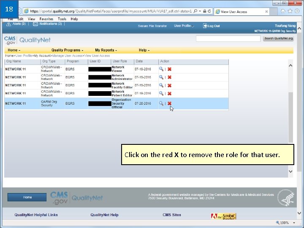Viewport: 304px width, 228px height.
Task: Expand the Home navigation menu
Action: pos(14,50)
